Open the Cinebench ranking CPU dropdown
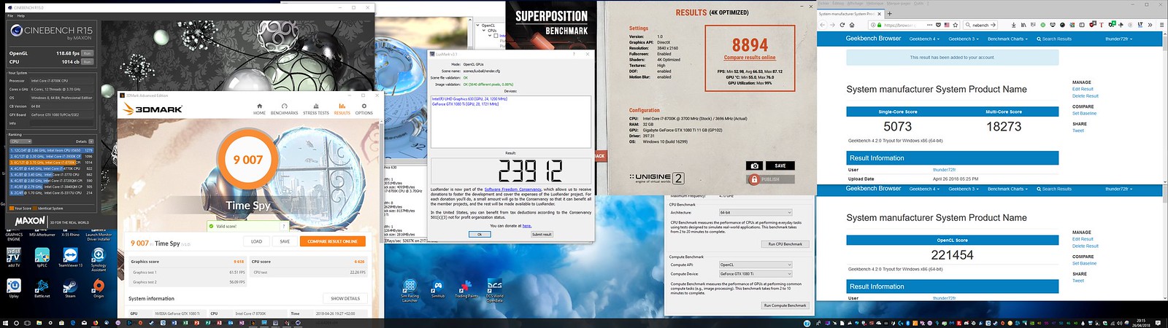Viewport: 1168px width, 328px height. (20, 141)
